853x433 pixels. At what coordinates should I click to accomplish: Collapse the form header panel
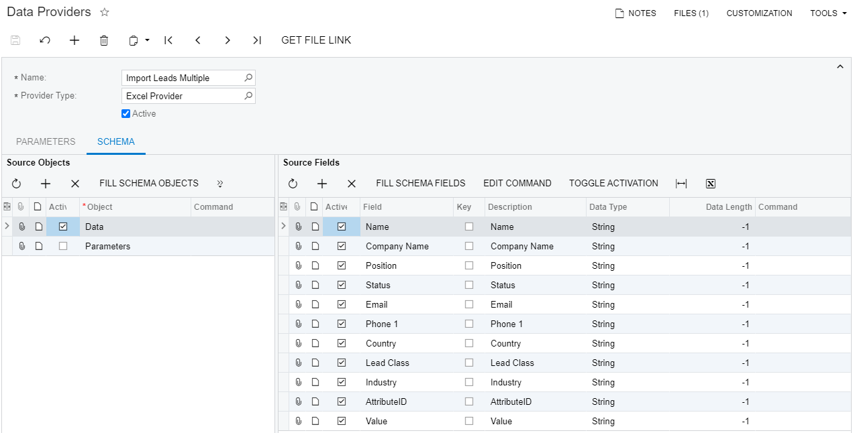[840, 66]
